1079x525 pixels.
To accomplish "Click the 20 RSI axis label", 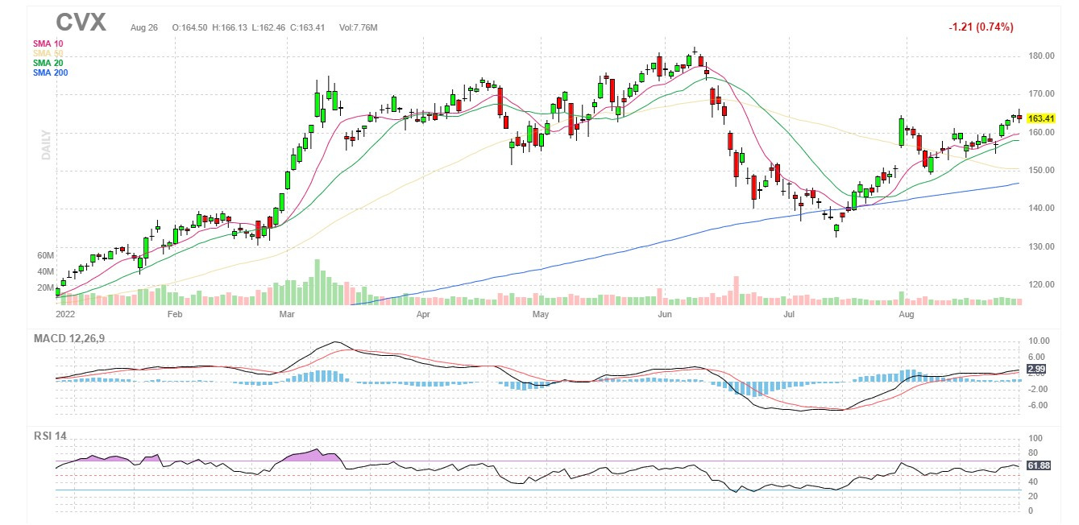I will (1033, 497).
